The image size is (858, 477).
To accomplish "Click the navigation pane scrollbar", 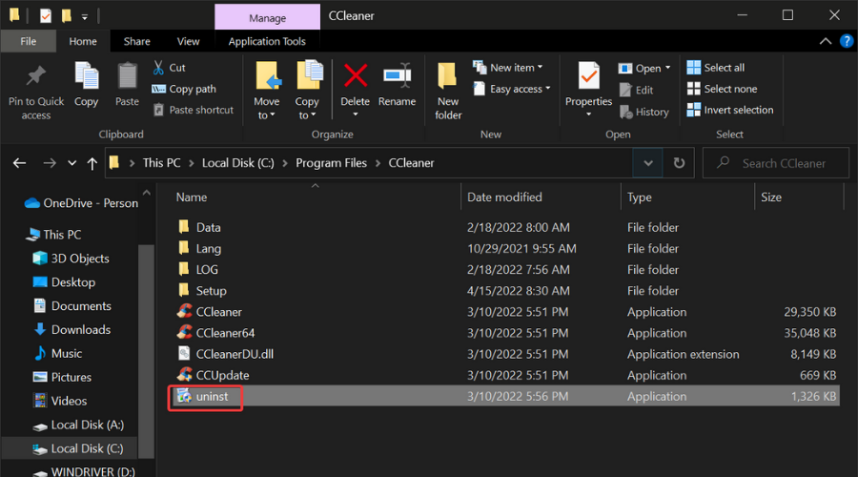I will pos(146,350).
